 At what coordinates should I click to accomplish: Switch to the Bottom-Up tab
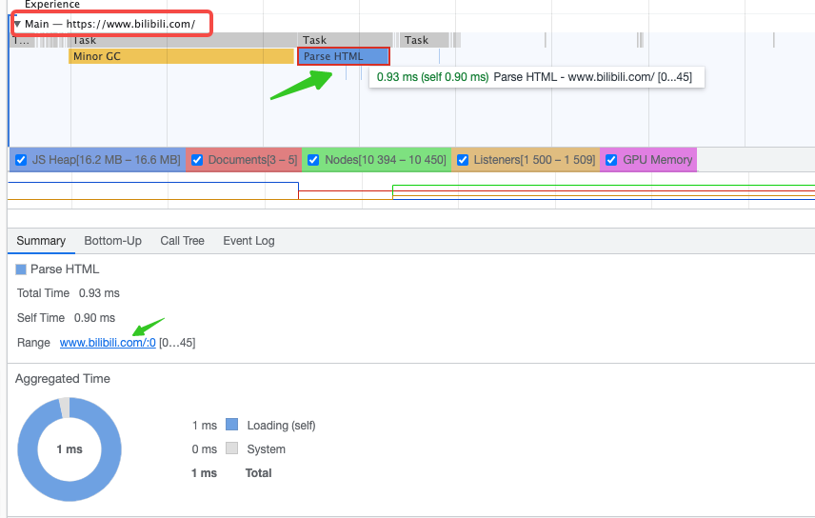point(112,241)
